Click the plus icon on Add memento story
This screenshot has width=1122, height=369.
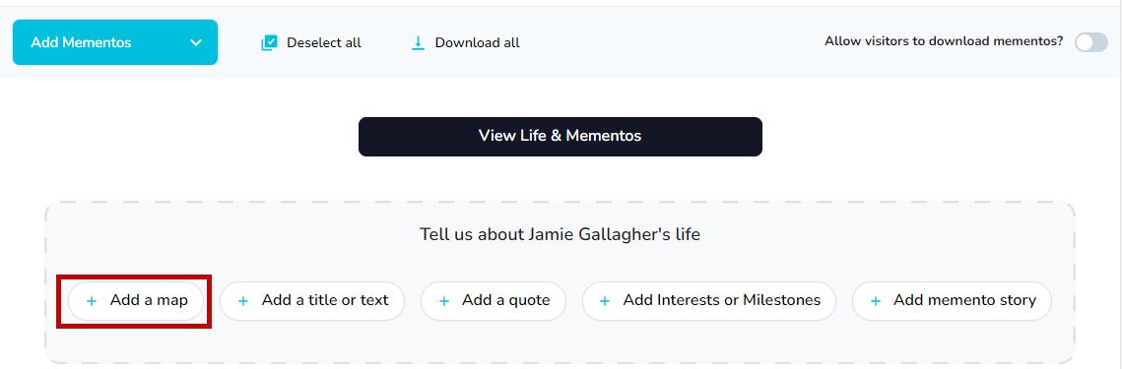click(x=875, y=301)
